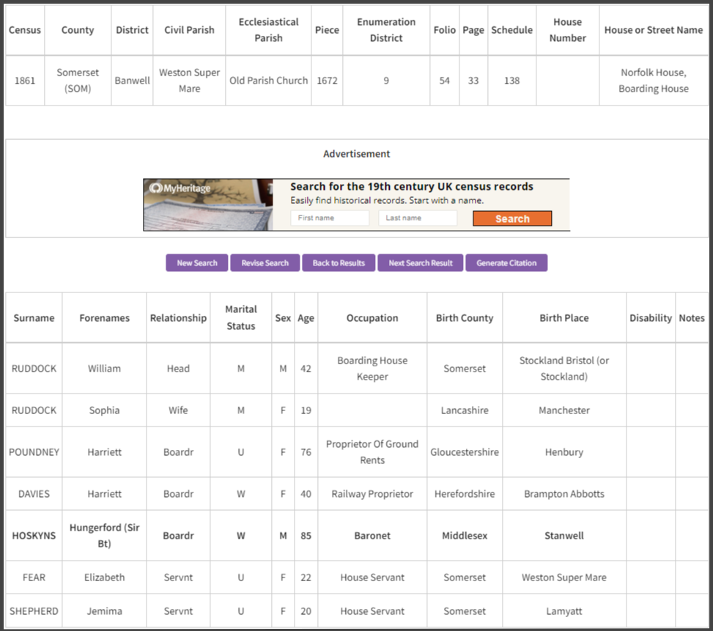Viewport: 713px width, 631px height.
Task: Click 'Somerset (SOM)' county cell
Action: coord(78,81)
